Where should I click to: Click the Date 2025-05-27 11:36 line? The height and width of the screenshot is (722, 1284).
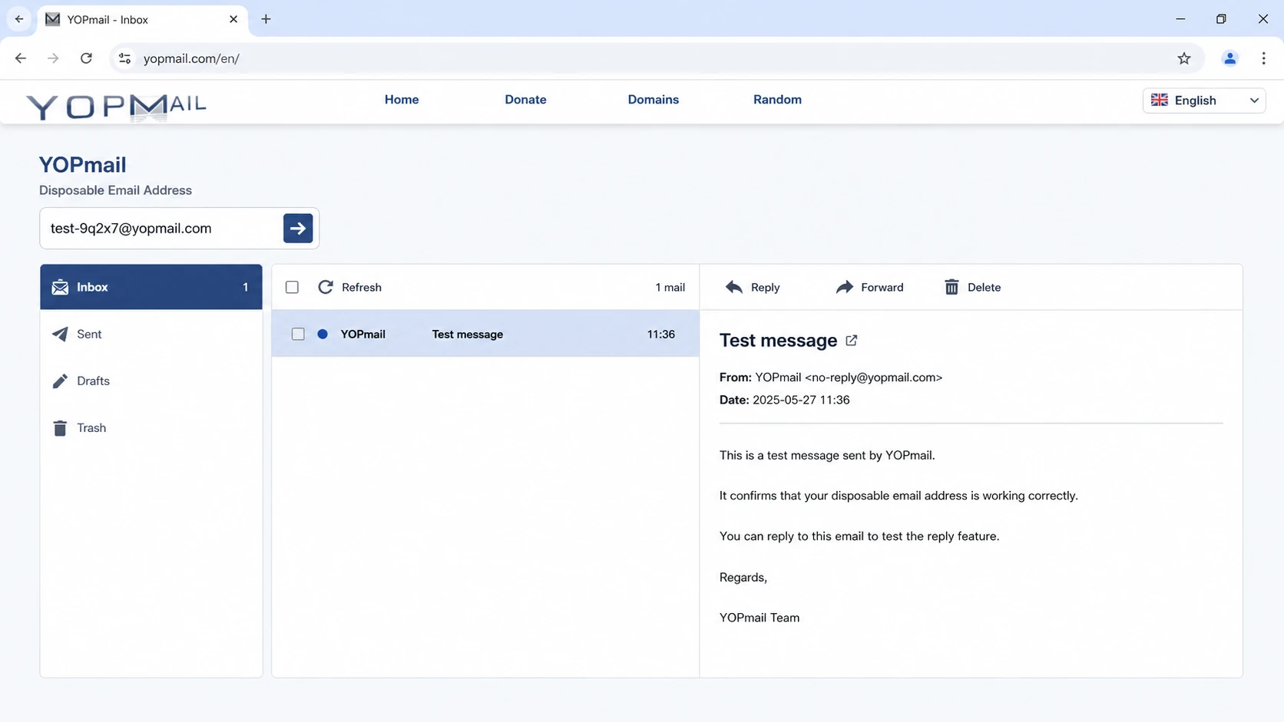784,400
